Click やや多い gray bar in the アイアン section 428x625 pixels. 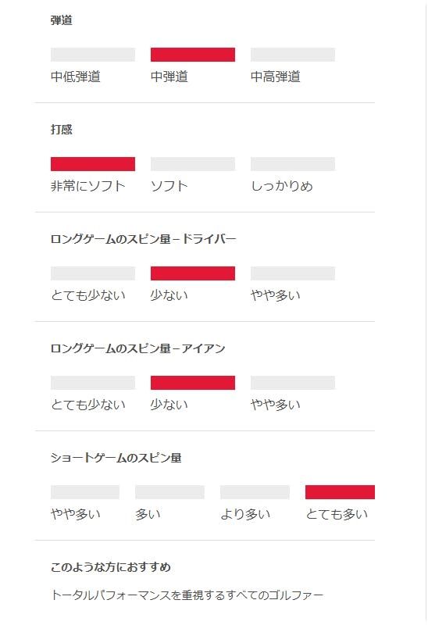tap(293, 383)
